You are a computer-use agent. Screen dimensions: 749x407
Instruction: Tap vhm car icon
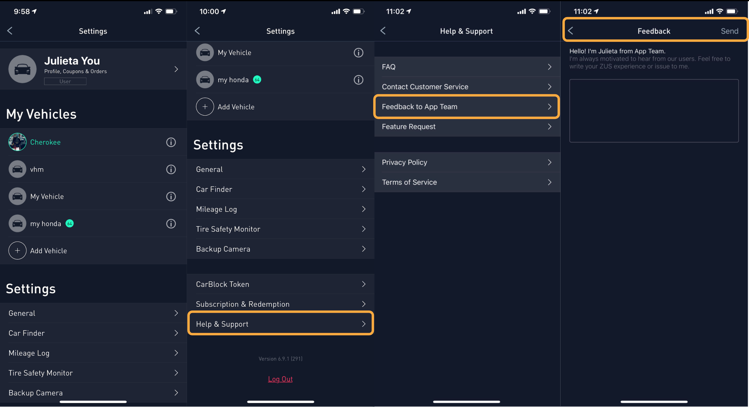[x=17, y=169]
